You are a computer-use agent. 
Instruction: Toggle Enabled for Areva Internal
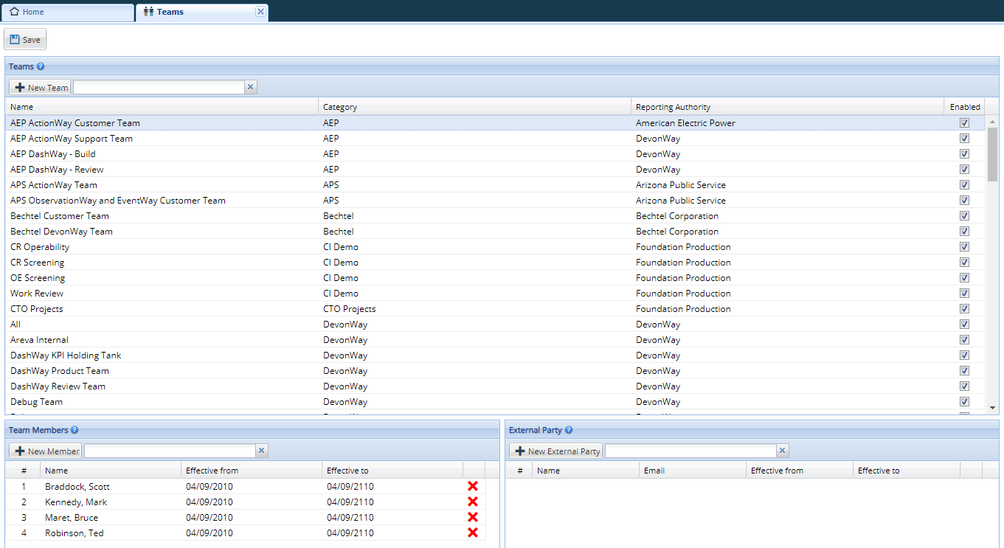click(x=964, y=339)
